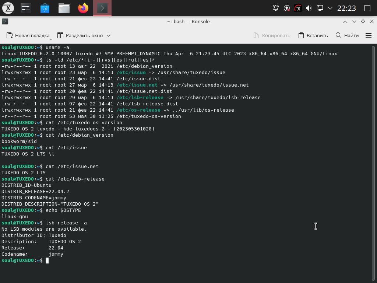Viewport: 377px width, 283px height.
Task: Click the /etc/tuxedo-os-version file entry
Action: coord(149,116)
